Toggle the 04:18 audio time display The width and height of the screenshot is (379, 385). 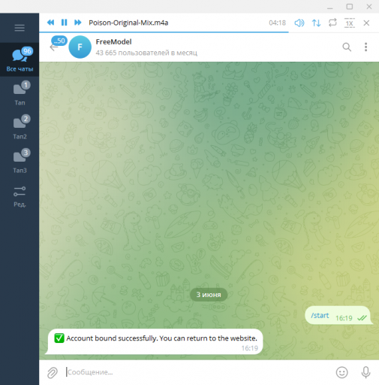point(277,23)
